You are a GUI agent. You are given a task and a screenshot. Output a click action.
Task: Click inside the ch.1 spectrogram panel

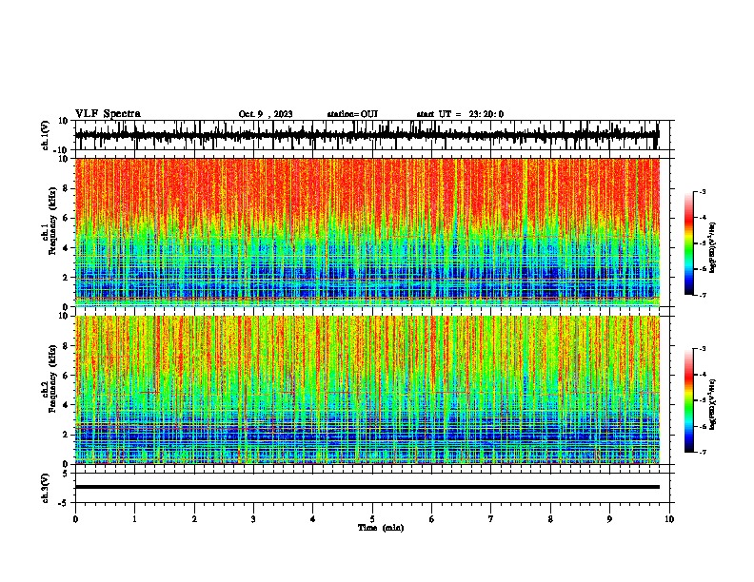[367, 232]
